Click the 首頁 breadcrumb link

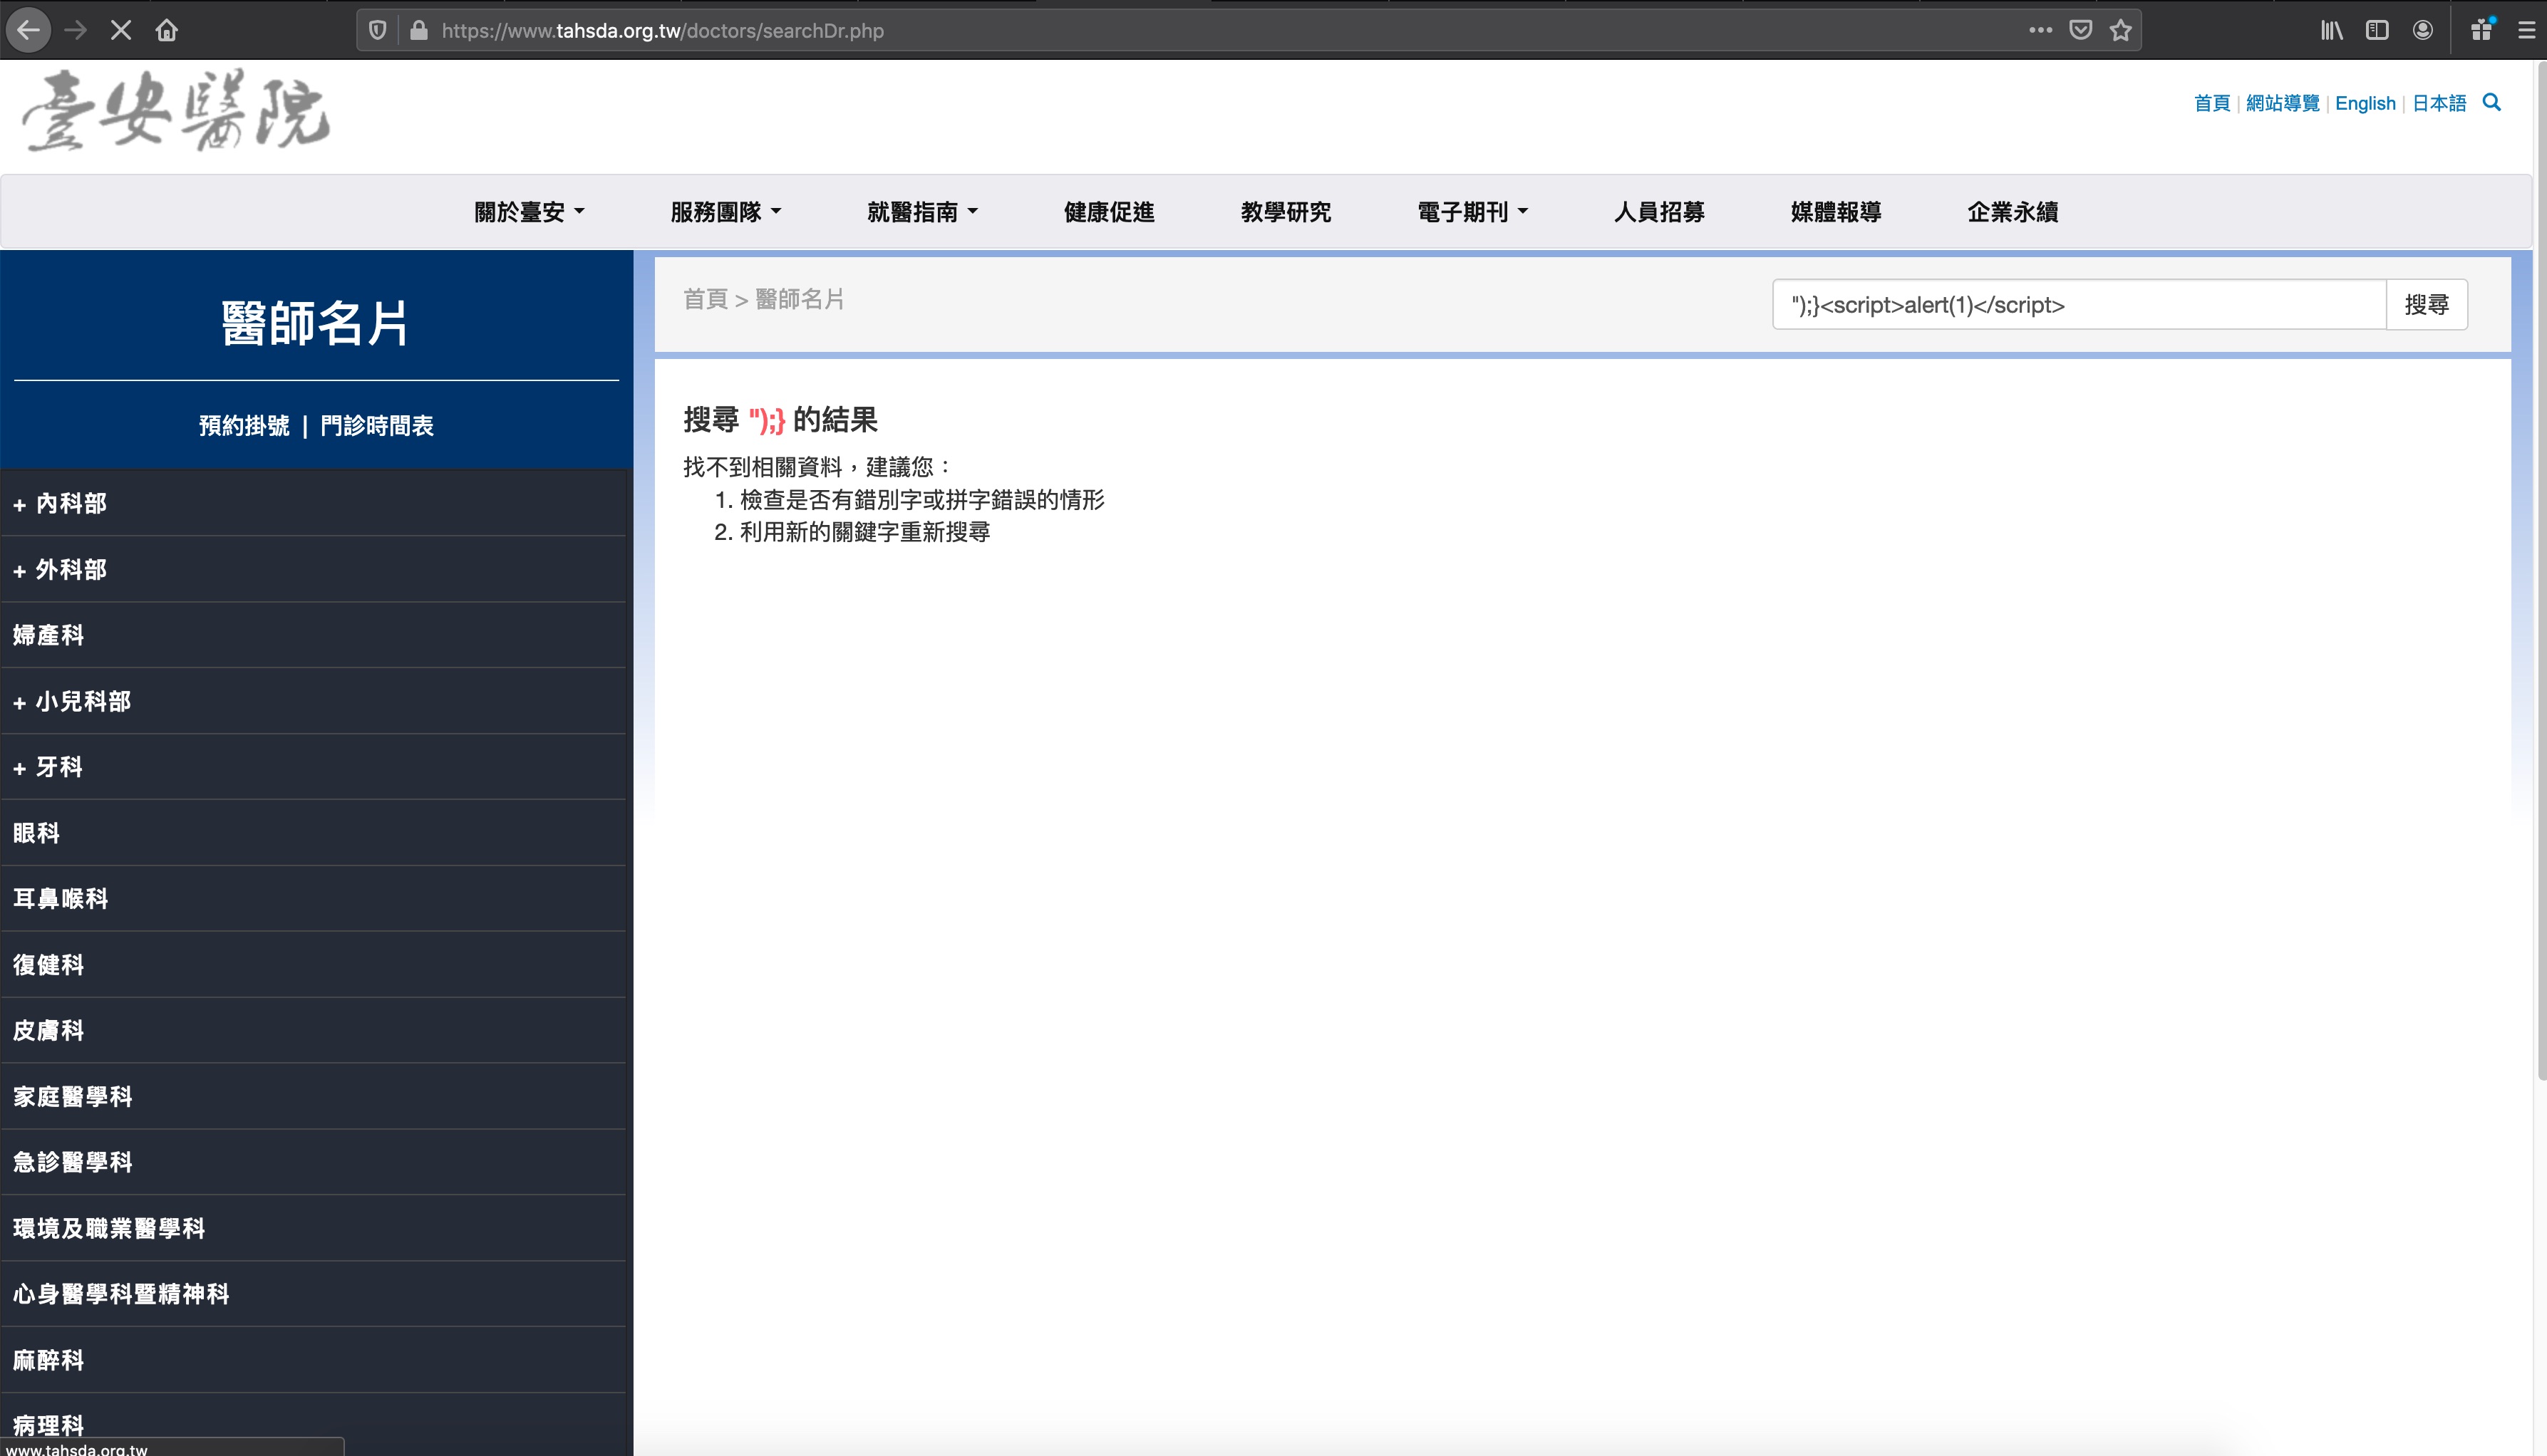pyautogui.click(x=706, y=299)
